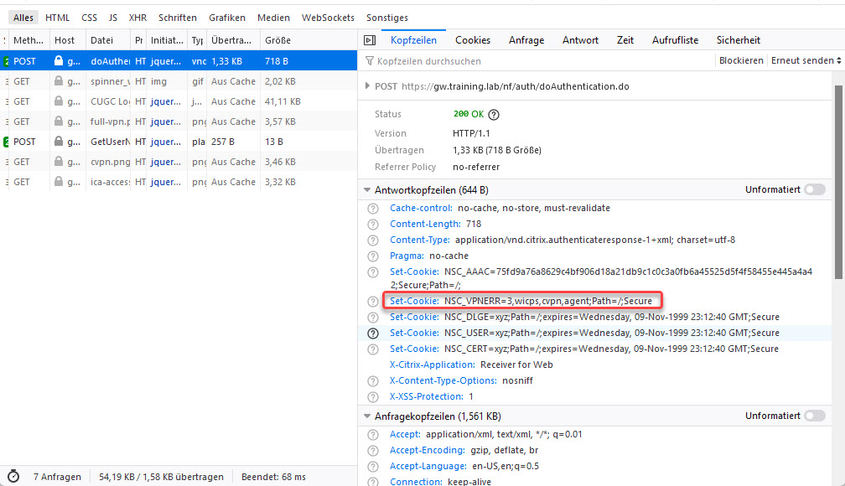Click help icon beside Content-Type header

[373, 240]
